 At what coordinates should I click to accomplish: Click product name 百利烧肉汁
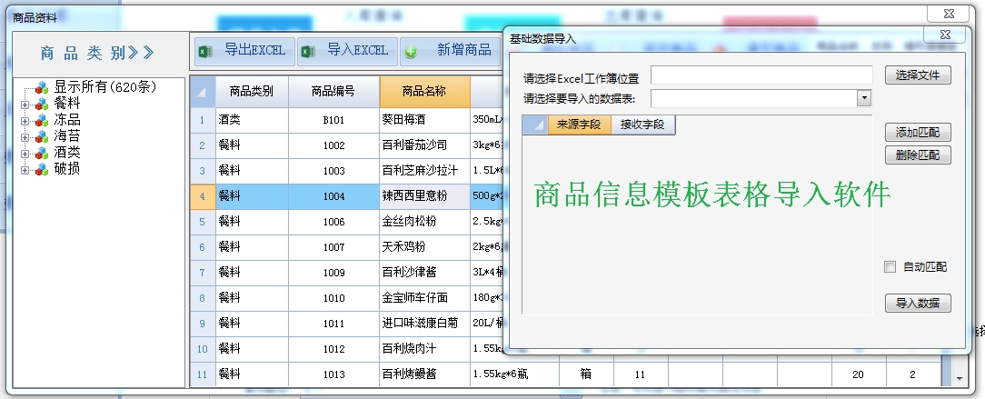410,349
